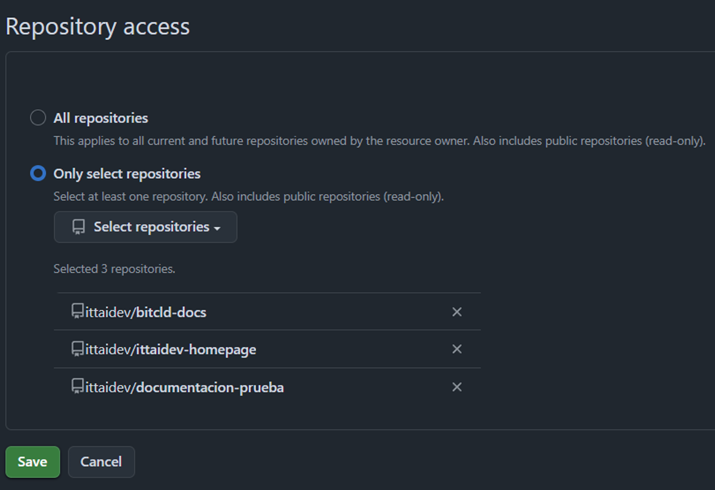The image size is (715, 490).
Task: Click the repo icon beside documentacion-prueba
Action: pos(77,386)
